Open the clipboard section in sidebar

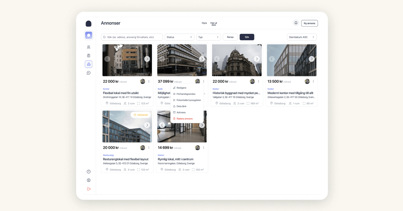89,56
